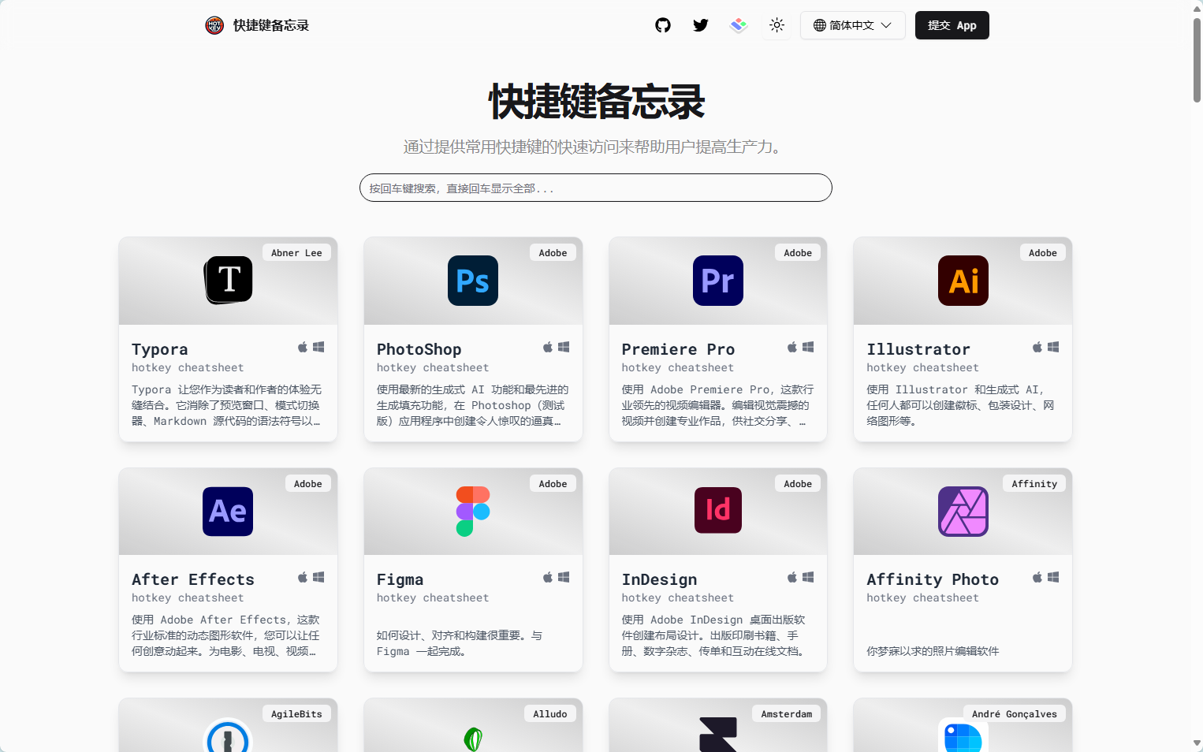The image size is (1203, 752).
Task: Click the Typora description text
Action: tap(227, 405)
